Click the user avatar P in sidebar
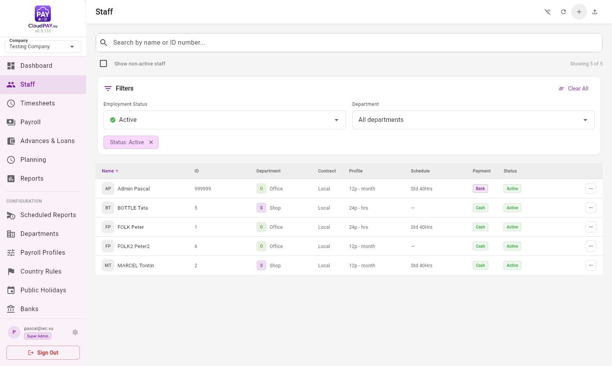This screenshot has height=366, width=612. click(14, 332)
